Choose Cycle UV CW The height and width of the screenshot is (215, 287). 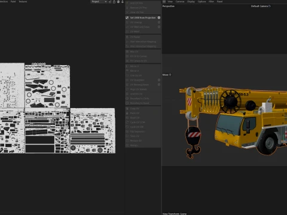click(x=143, y=127)
